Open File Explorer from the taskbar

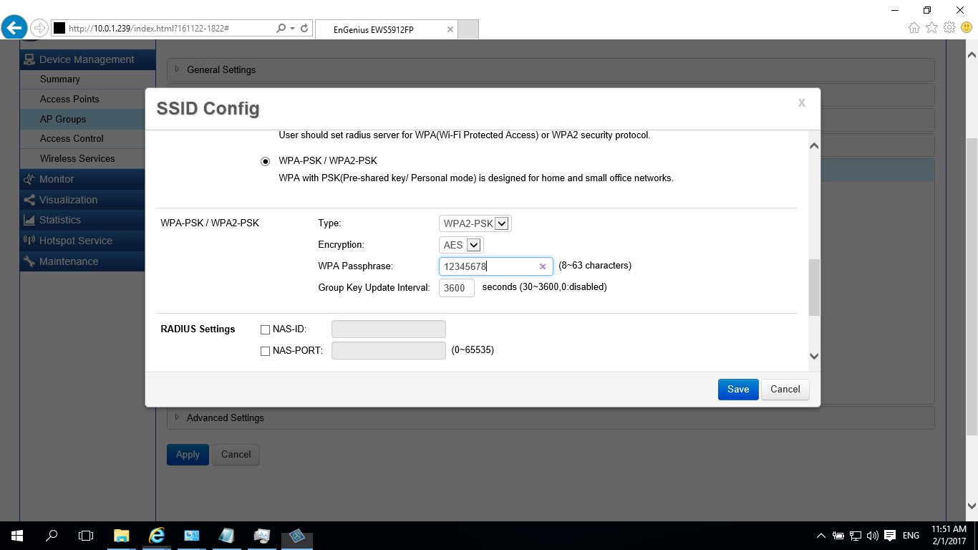coord(122,535)
